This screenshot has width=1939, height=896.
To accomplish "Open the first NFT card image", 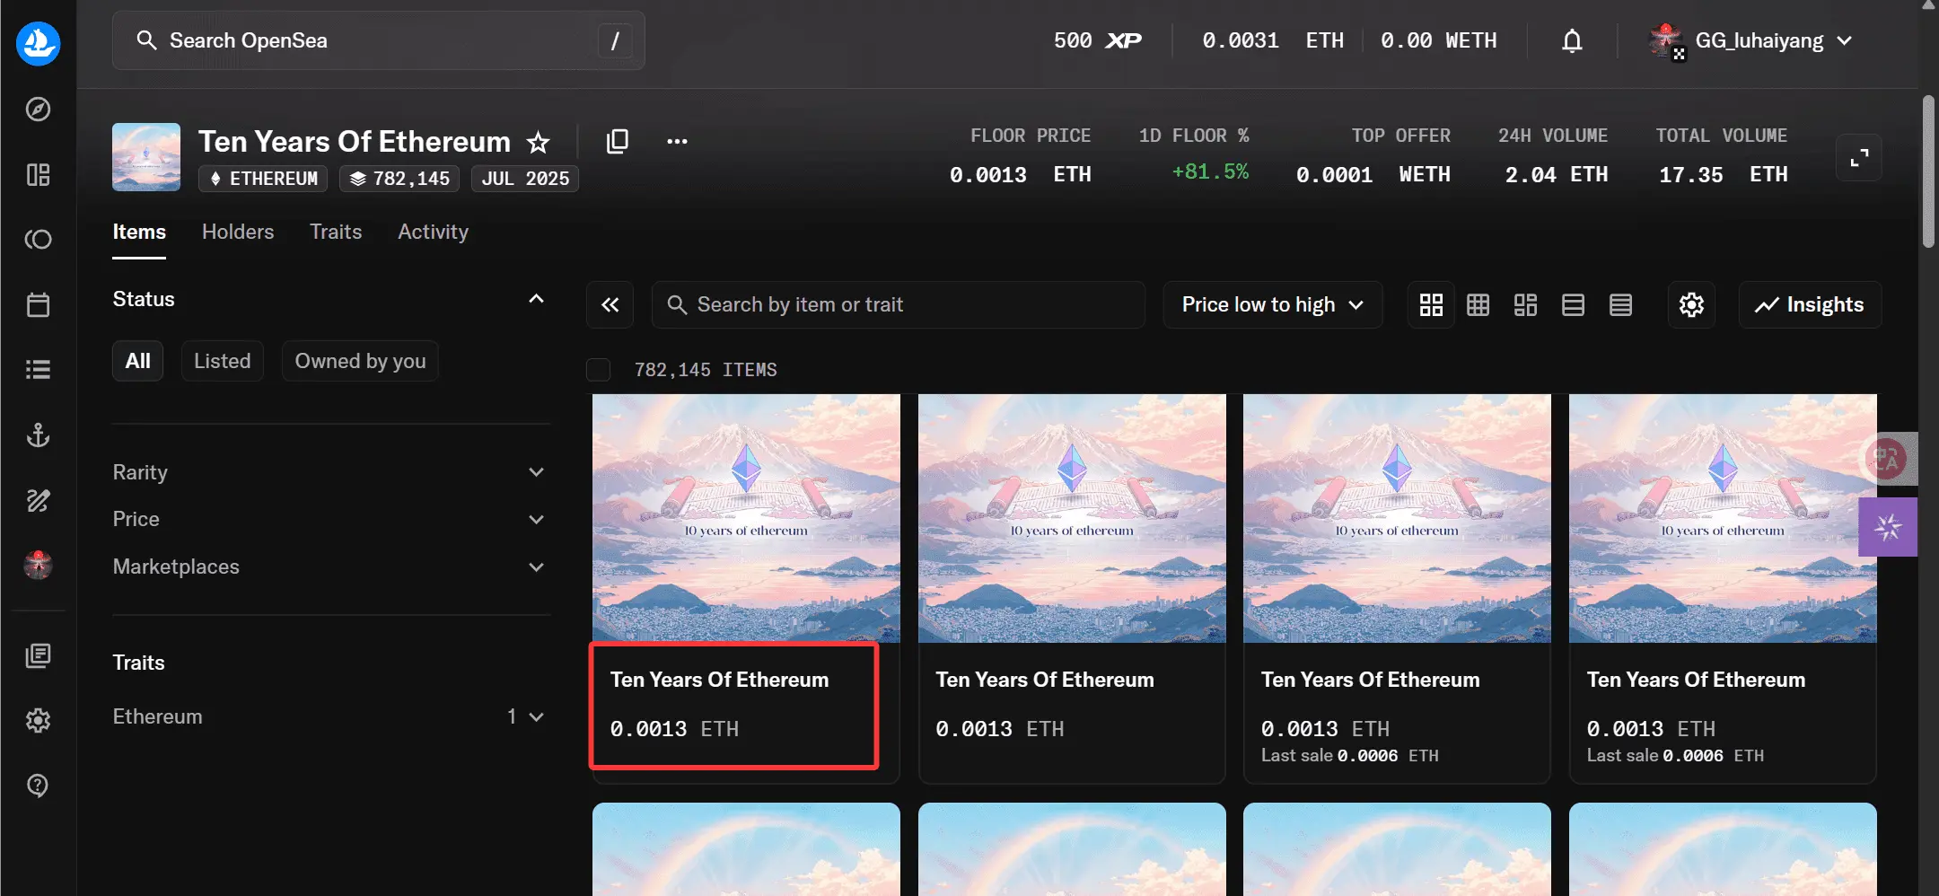I will (x=746, y=518).
